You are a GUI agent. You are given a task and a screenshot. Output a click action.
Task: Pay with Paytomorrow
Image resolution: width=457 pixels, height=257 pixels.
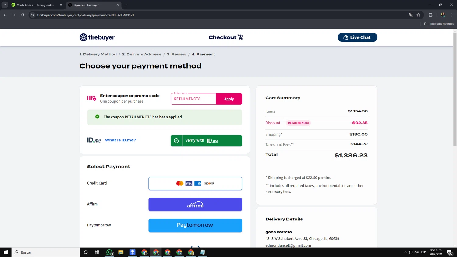pyautogui.click(x=195, y=225)
